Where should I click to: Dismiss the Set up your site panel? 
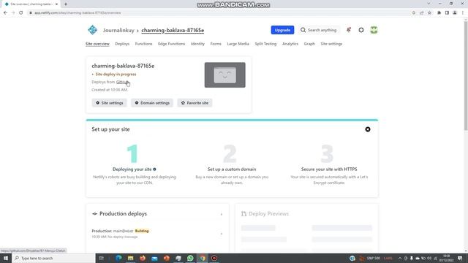click(368, 129)
